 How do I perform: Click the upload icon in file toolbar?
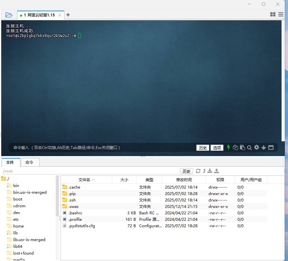217,171
